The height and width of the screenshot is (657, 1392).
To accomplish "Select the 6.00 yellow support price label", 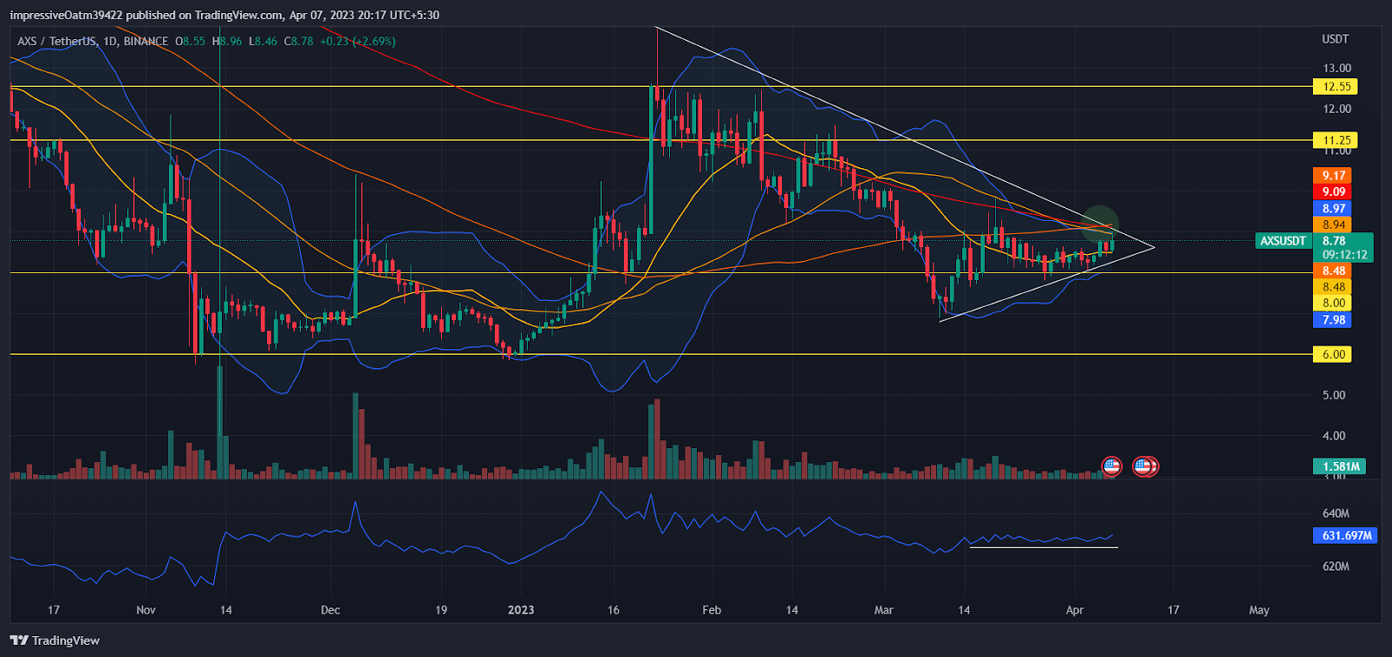I will [x=1333, y=354].
